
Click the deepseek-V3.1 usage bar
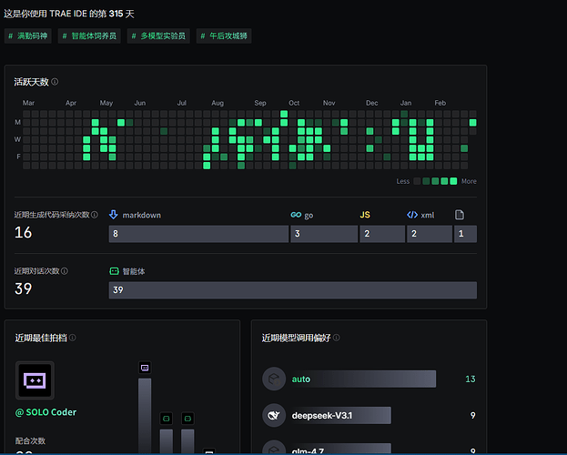pyautogui.click(x=339, y=415)
